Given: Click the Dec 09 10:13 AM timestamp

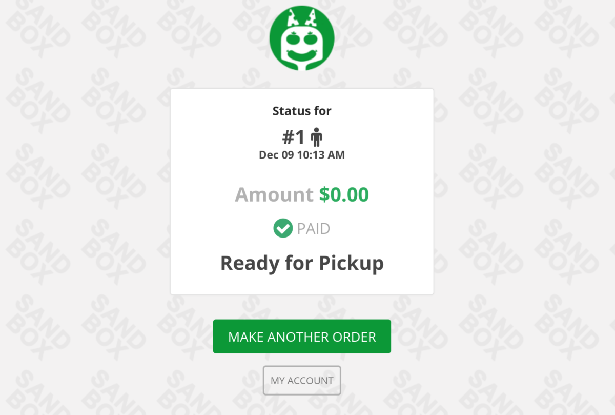Looking at the screenshot, I should (x=302, y=155).
